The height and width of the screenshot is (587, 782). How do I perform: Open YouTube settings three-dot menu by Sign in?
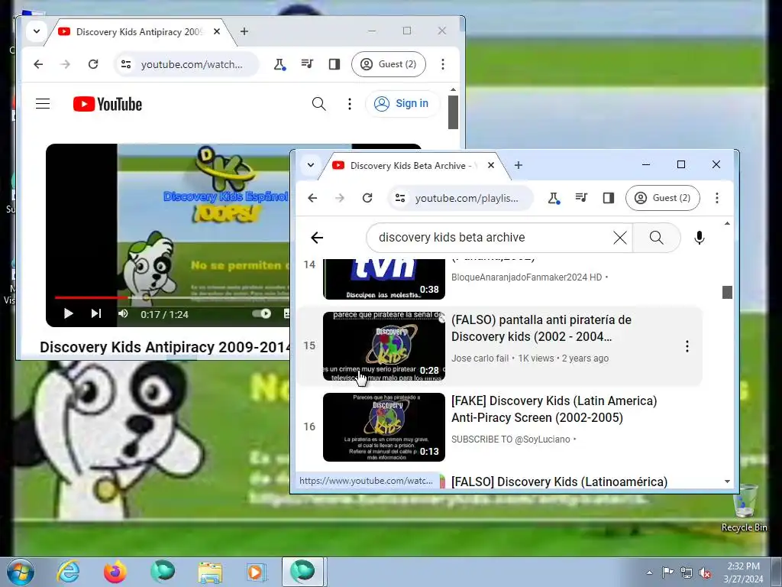[x=350, y=104]
